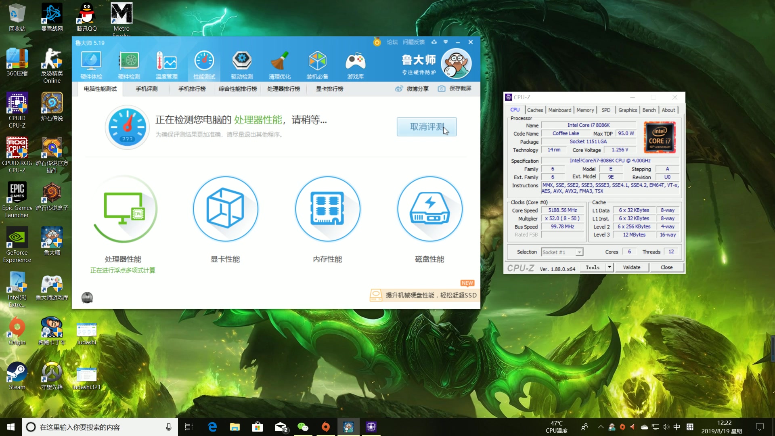Screen dimensions: 775x436
Task: Start the 内存性能 memory performance test
Action: click(327, 209)
